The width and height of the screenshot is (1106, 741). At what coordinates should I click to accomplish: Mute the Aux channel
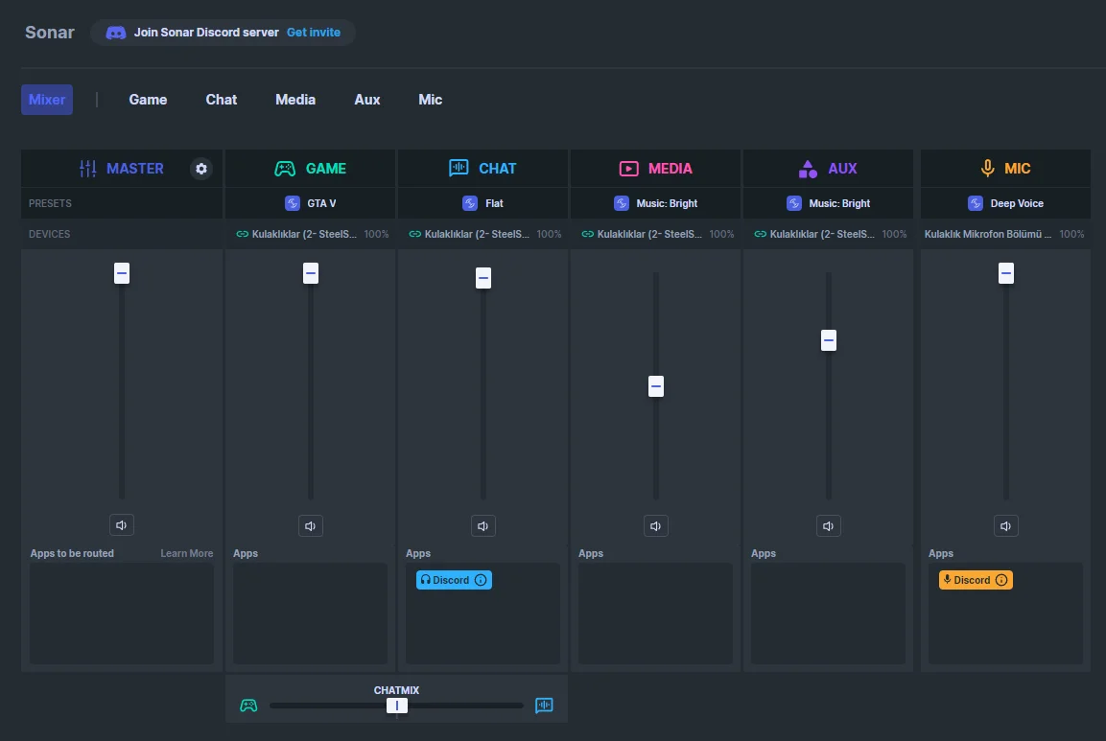[829, 526]
